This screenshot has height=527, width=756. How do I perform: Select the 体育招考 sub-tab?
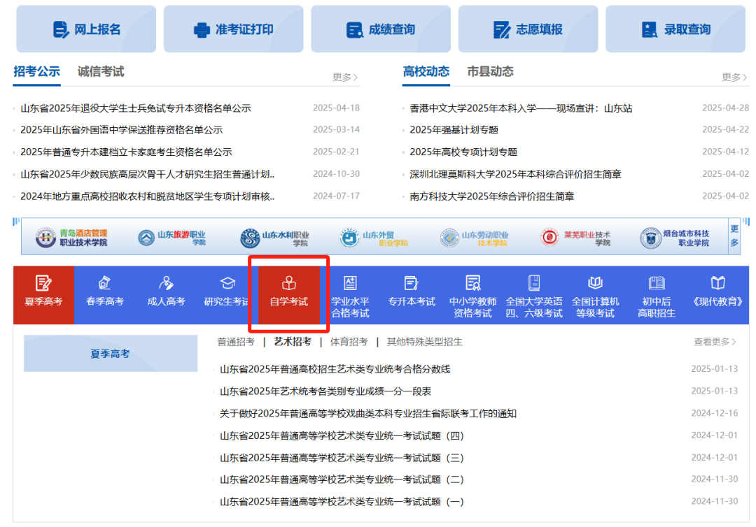point(349,342)
